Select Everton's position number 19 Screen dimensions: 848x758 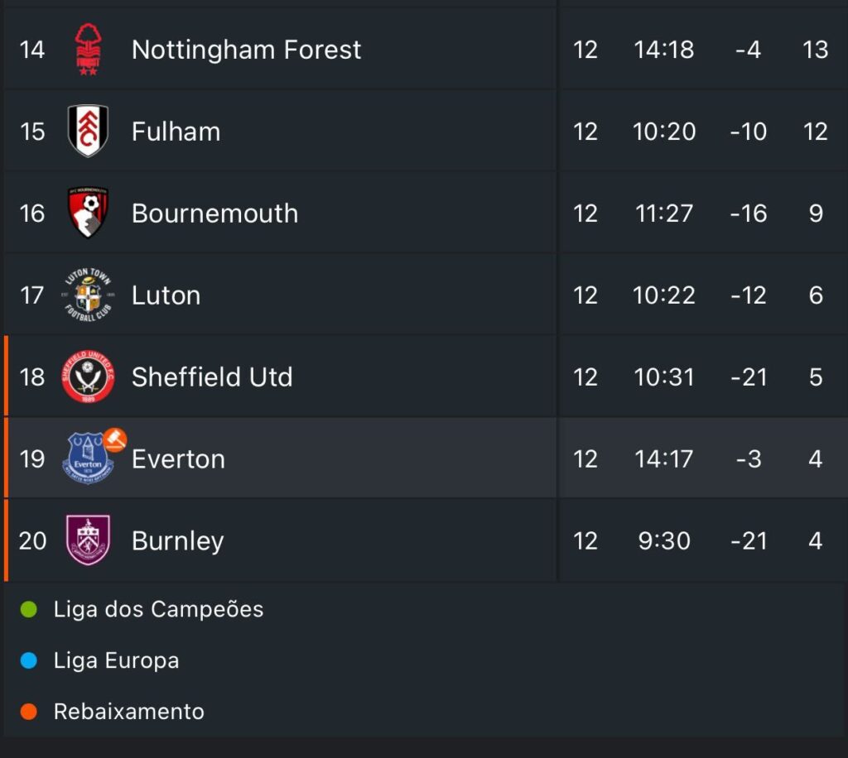click(x=32, y=459)
